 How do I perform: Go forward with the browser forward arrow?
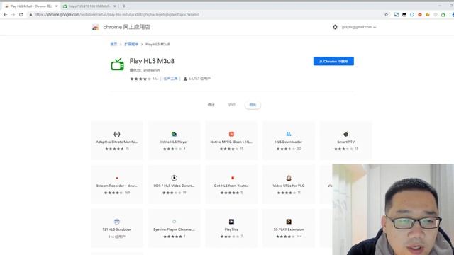(13, 14)
